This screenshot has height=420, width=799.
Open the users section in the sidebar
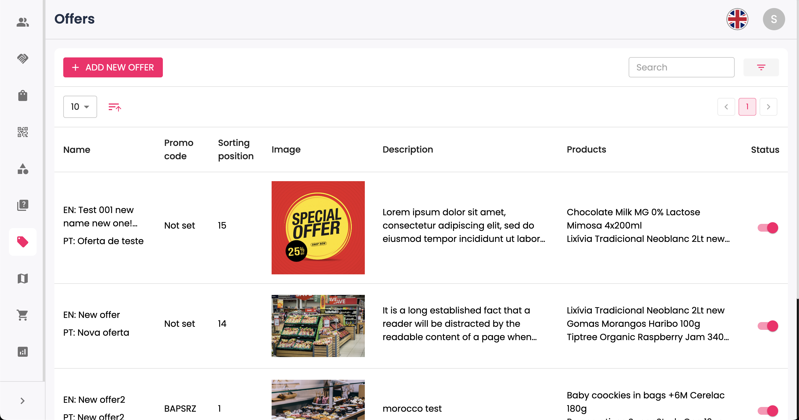click(x=23, y=22)
